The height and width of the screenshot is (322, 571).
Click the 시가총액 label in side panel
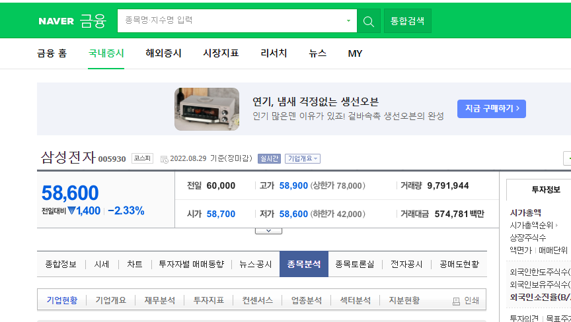click(525, 213)
